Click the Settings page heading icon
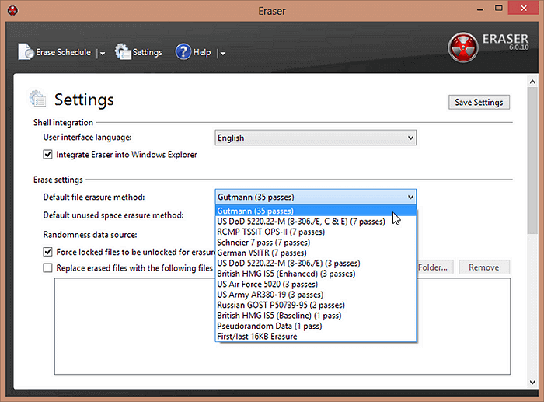The height and width of the screenshot is (402, 544). 38,99
